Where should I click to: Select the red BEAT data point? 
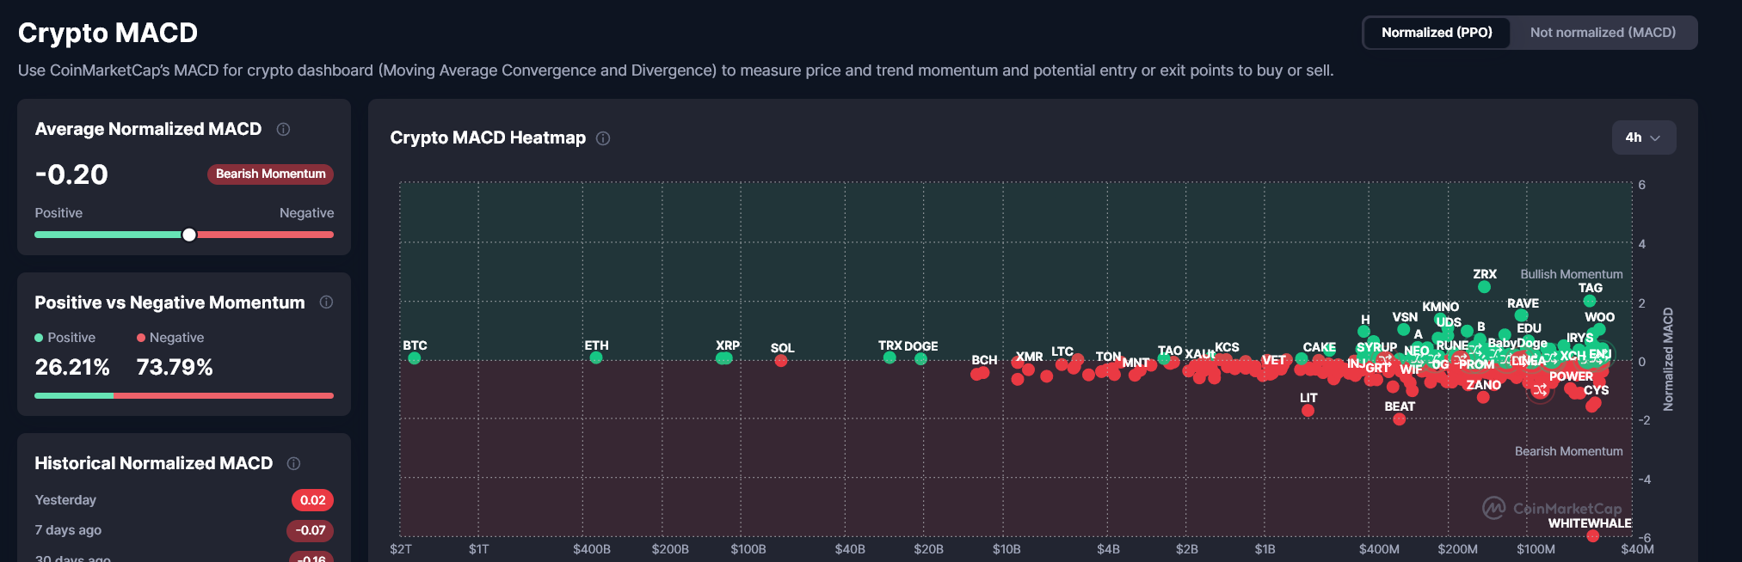point(1399,419)
